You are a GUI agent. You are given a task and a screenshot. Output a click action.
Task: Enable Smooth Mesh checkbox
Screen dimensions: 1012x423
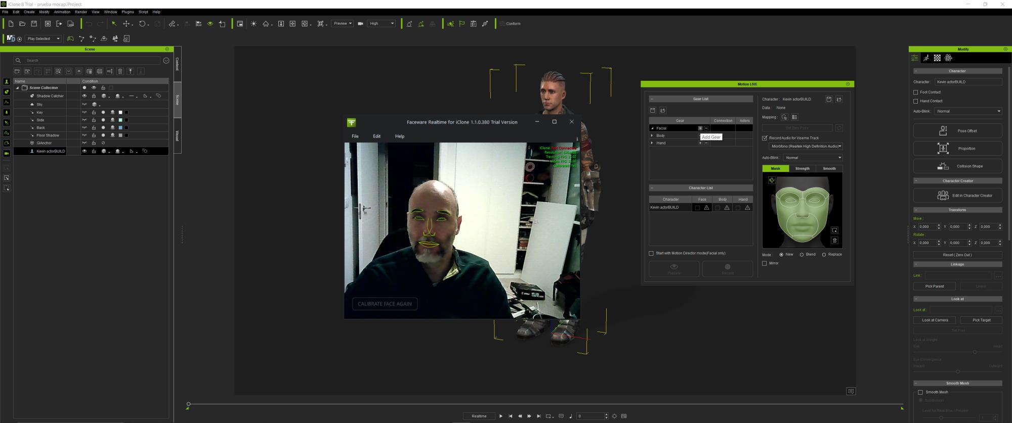pyautogui.click(x=920, y=392)
